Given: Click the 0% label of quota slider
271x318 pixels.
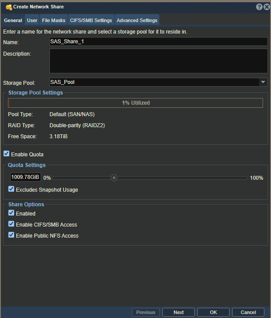Looking at the screenshot, I should 47,178.
